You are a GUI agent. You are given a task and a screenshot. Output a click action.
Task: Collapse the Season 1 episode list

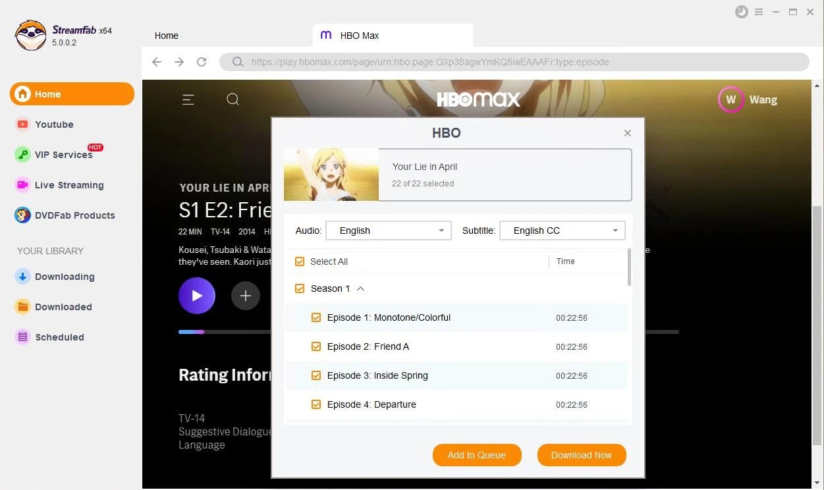tap(360, 288)
